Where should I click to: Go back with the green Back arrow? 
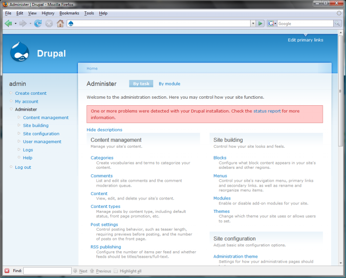[8, 23]
